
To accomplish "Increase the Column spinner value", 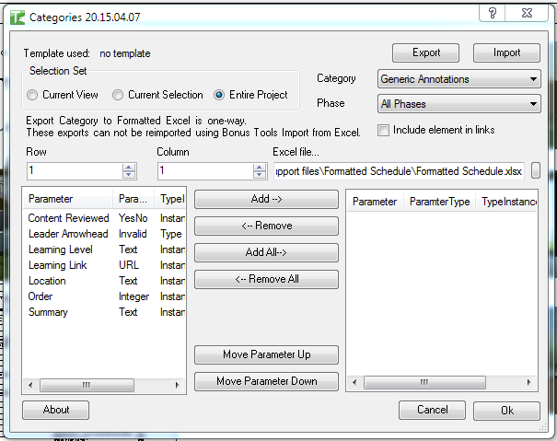I will [x=260, y=168].
